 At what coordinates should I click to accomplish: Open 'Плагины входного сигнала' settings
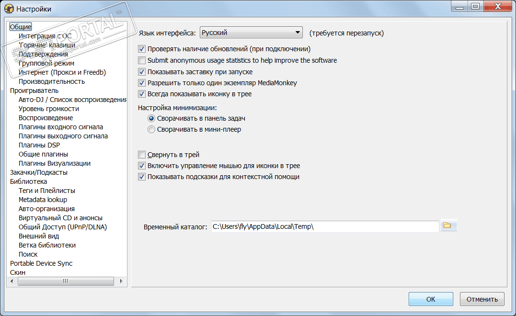coord(61,127)
